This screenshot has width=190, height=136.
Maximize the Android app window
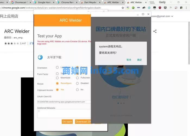click(143, 14)
